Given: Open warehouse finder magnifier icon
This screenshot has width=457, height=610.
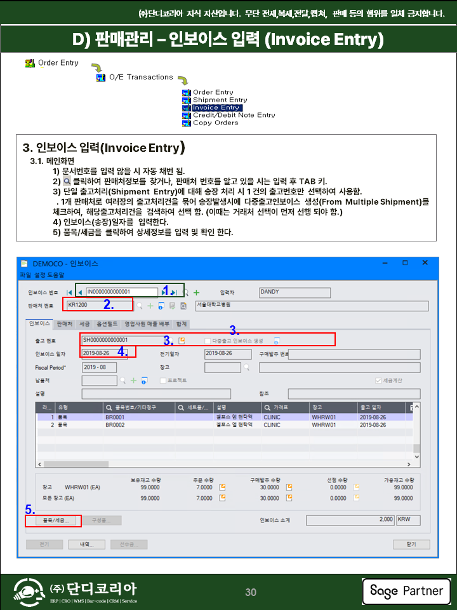Looking at the screenshot, I should coord(246,367).
